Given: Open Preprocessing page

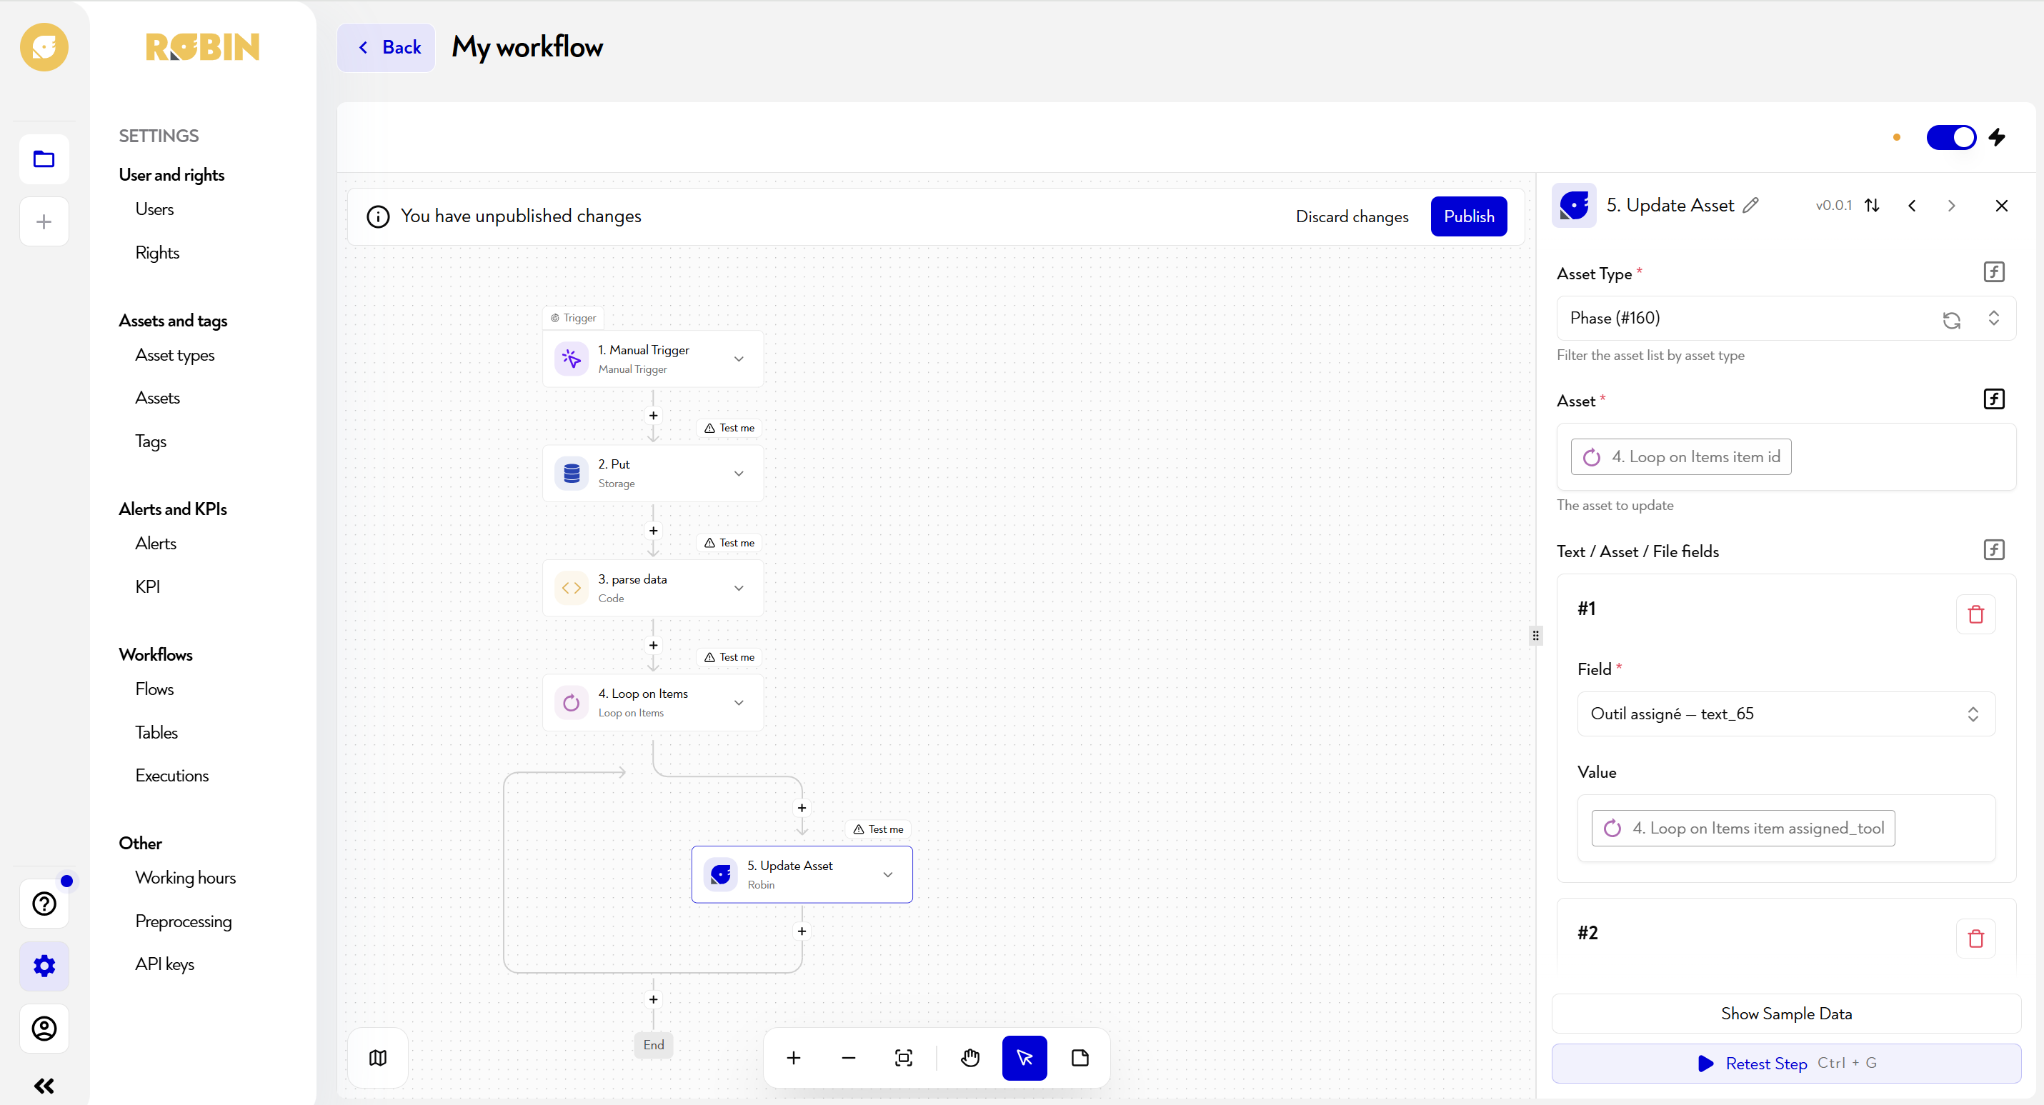Looking at the screenshot, I should coord(184,921).
